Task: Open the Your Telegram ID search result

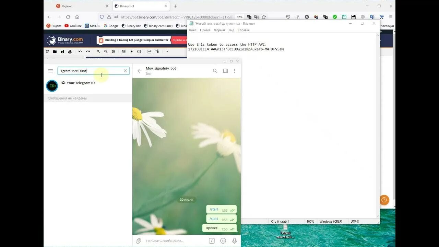Action: (88, 86)
